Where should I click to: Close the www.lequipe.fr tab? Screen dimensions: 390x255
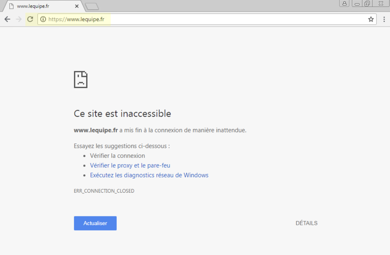coord(77,6)
